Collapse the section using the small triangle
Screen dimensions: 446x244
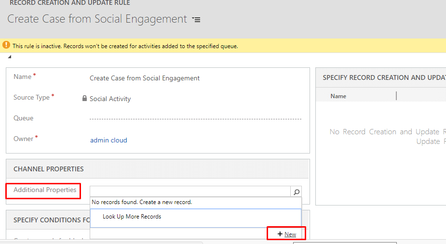pyautogui.click(x=9, y=57)
